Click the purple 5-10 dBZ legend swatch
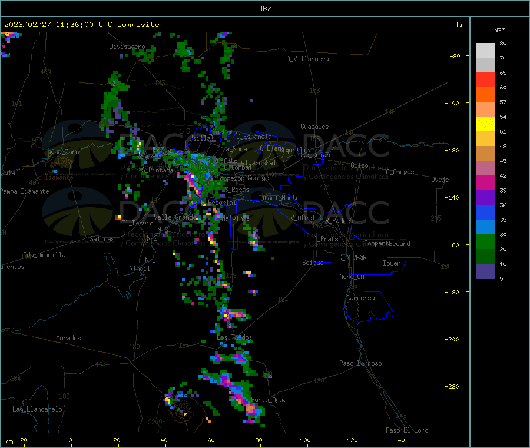 (485, 271)
